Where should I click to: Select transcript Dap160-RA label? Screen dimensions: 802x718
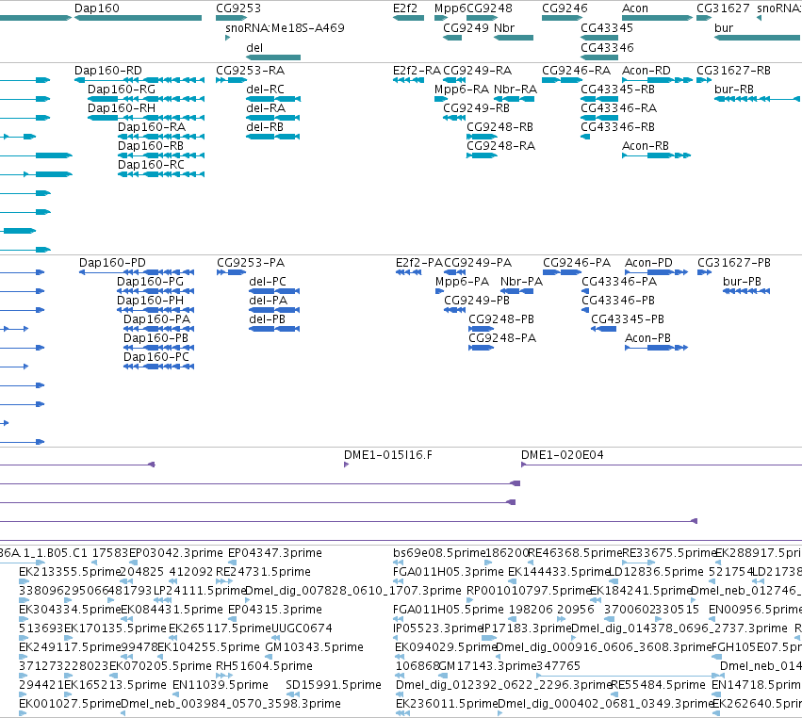point(152,127)
